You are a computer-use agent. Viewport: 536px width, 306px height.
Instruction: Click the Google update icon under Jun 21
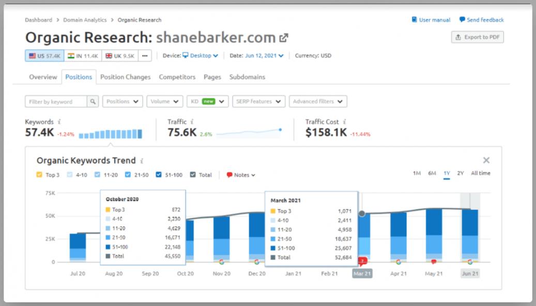pyautogui.click(x=470, y=262)
